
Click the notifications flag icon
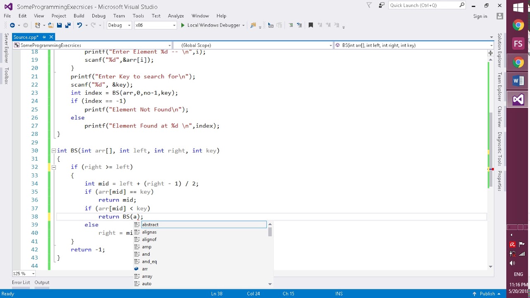369,5
